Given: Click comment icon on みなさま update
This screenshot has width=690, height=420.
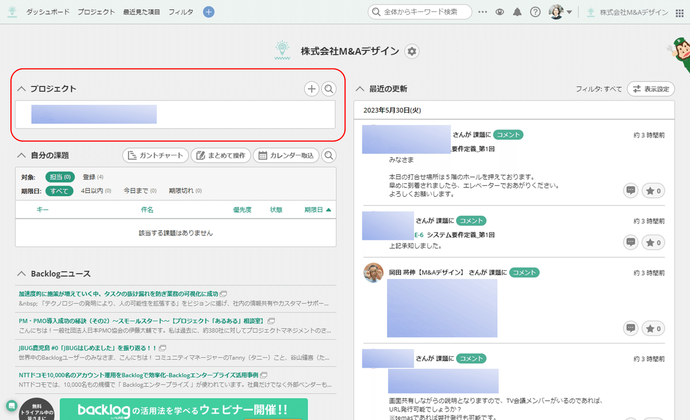Looking at the screenshot, I should pos(631,190).
